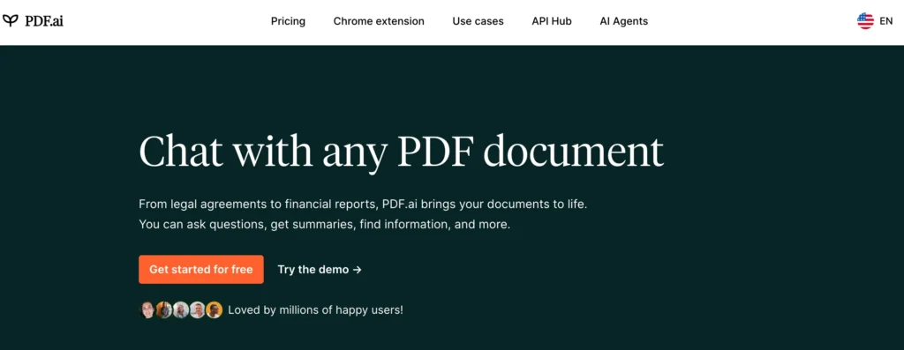Go to Chrome extension page
The width and height of the screenshot is (904, 350).
[379, 21]
